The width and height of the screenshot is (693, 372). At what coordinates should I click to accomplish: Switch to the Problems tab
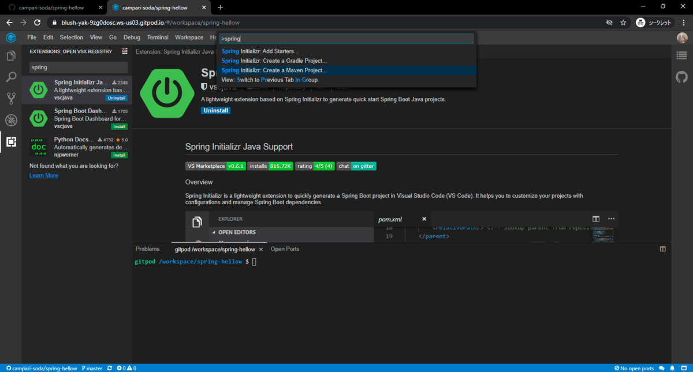(x=147, y=249)
